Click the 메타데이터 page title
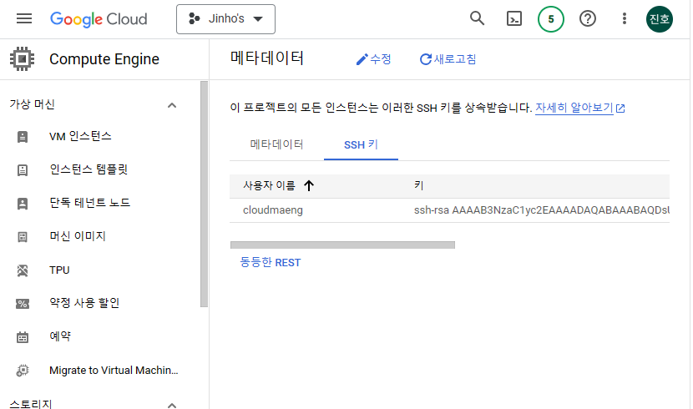Screen dimensions: 693x409 [x=267, y=58]
